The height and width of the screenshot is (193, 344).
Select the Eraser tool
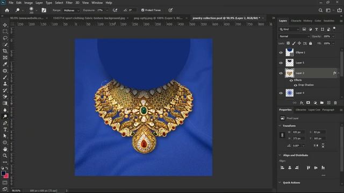point(5,96)
